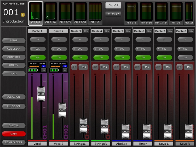This screenshot has height=147, width=196.
Task: Click the CH02 fader knob
Action: pos(62,110)
